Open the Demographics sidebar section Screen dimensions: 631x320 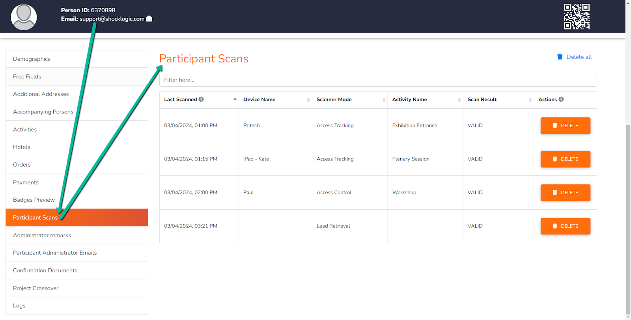click(32, 59)
